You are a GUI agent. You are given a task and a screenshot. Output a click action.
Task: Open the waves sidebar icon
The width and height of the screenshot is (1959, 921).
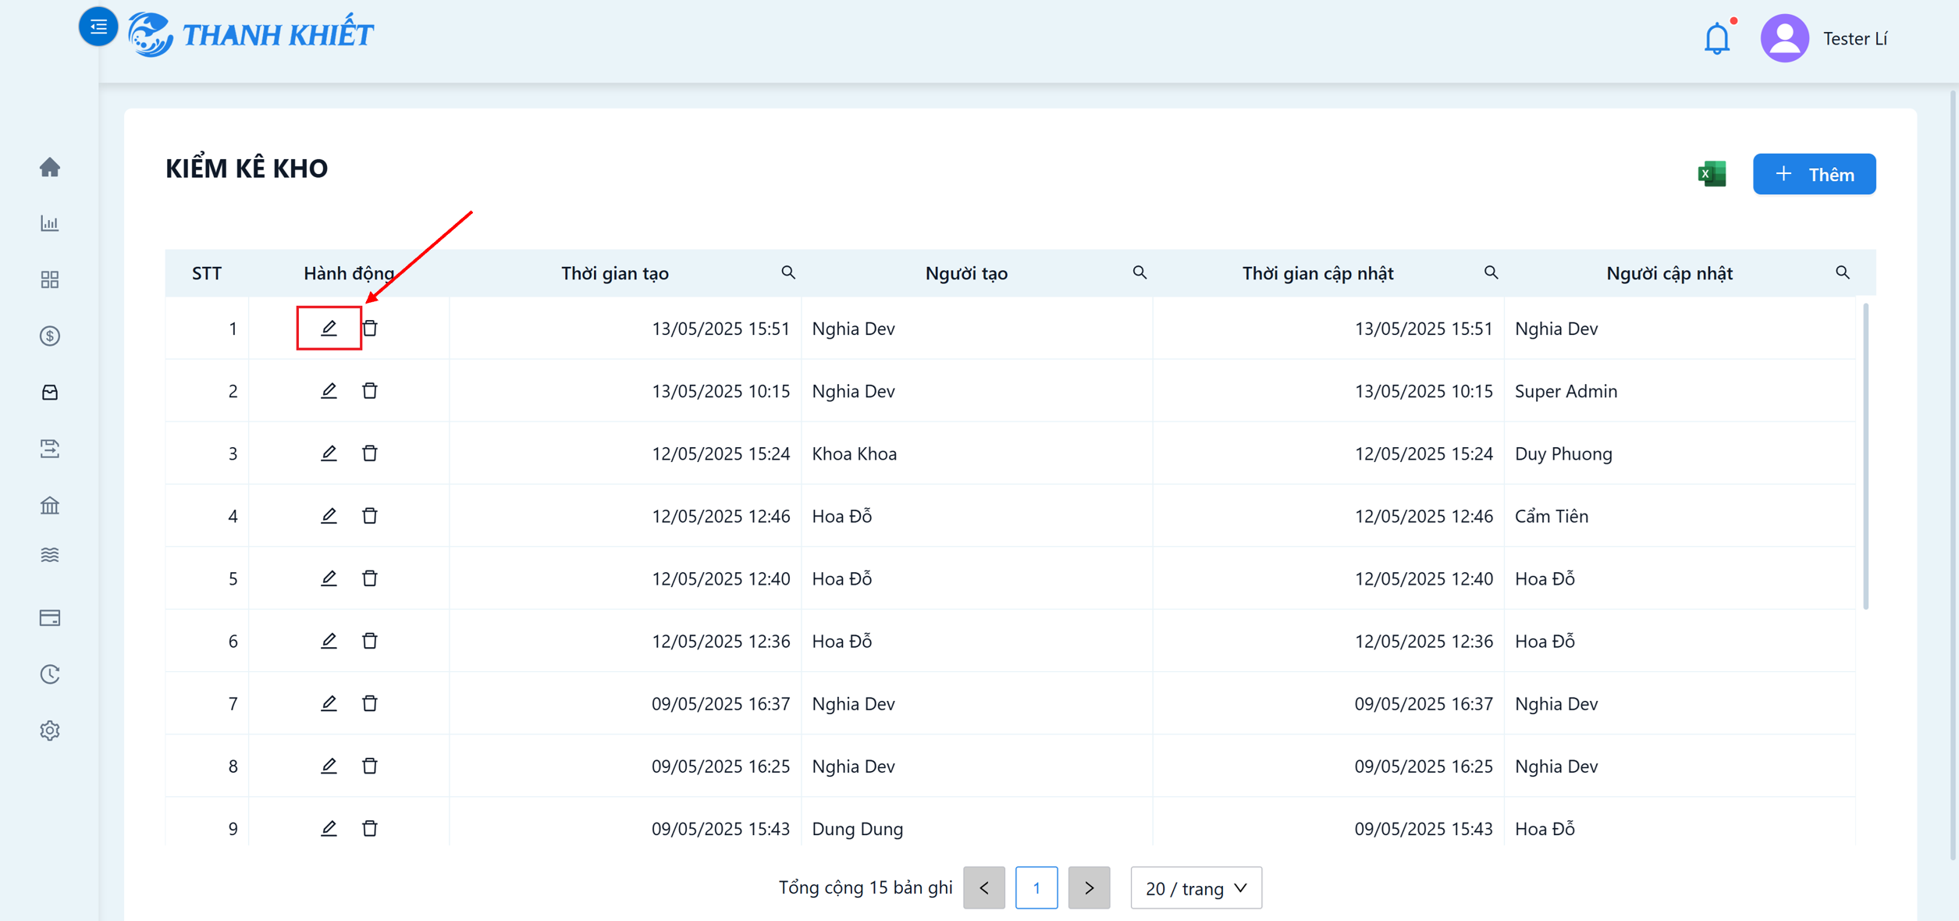[50, 555]
